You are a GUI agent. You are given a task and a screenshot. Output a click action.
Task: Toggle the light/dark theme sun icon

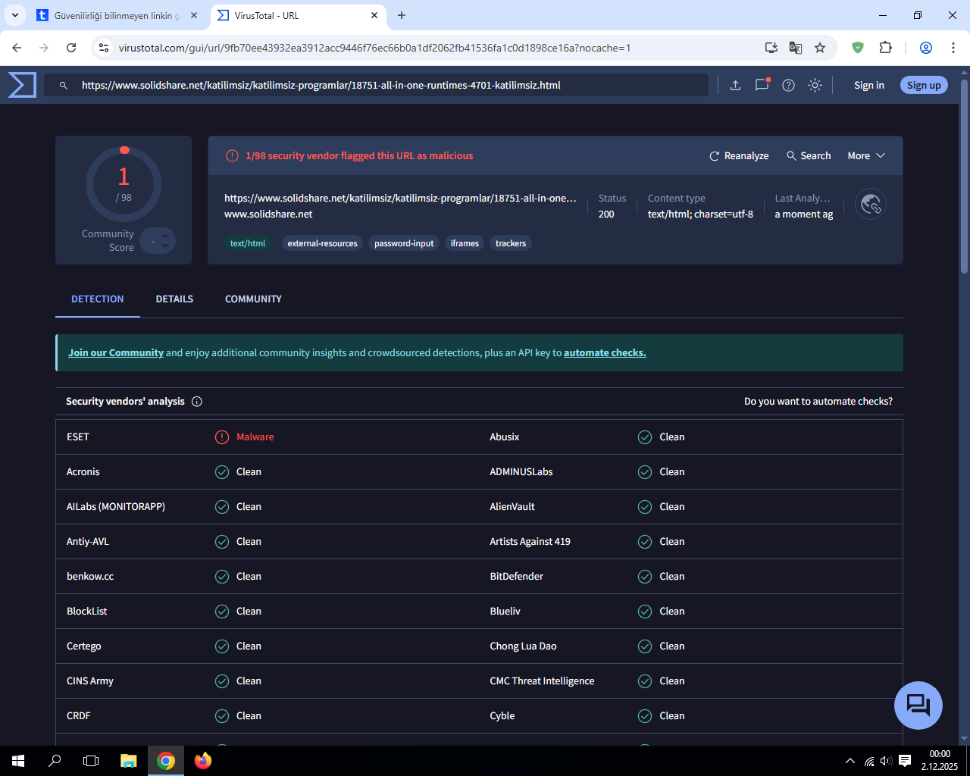pos(815,86)
